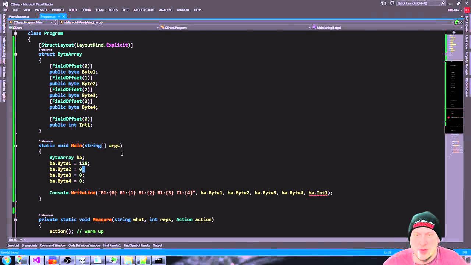
Task: Open the WINDOW menu
Action: point(183,10)
